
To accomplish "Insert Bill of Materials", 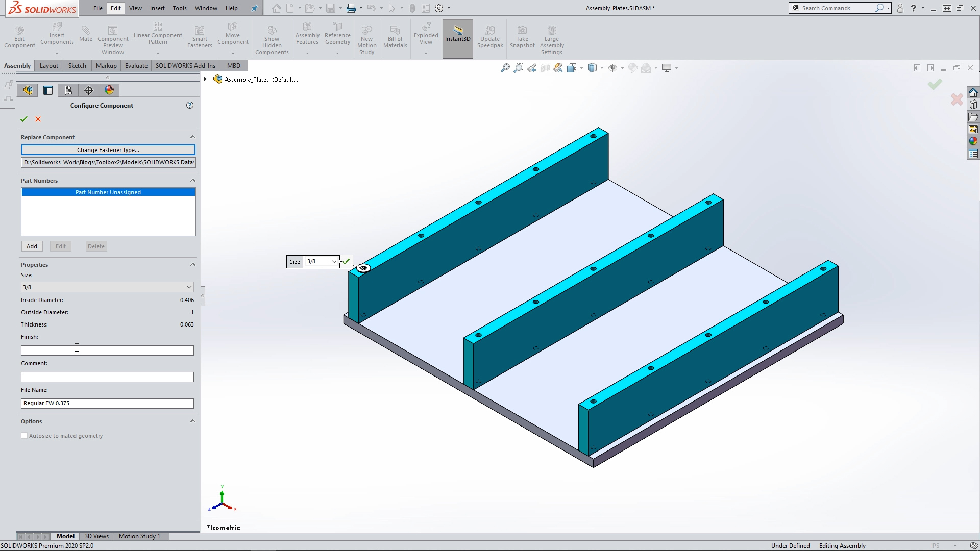I will pyautogui.click(x=395, y=37).
